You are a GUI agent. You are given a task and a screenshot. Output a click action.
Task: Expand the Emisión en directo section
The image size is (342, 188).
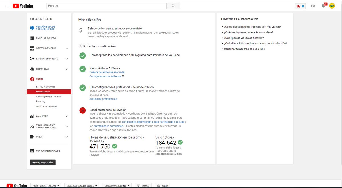[67, 59]
